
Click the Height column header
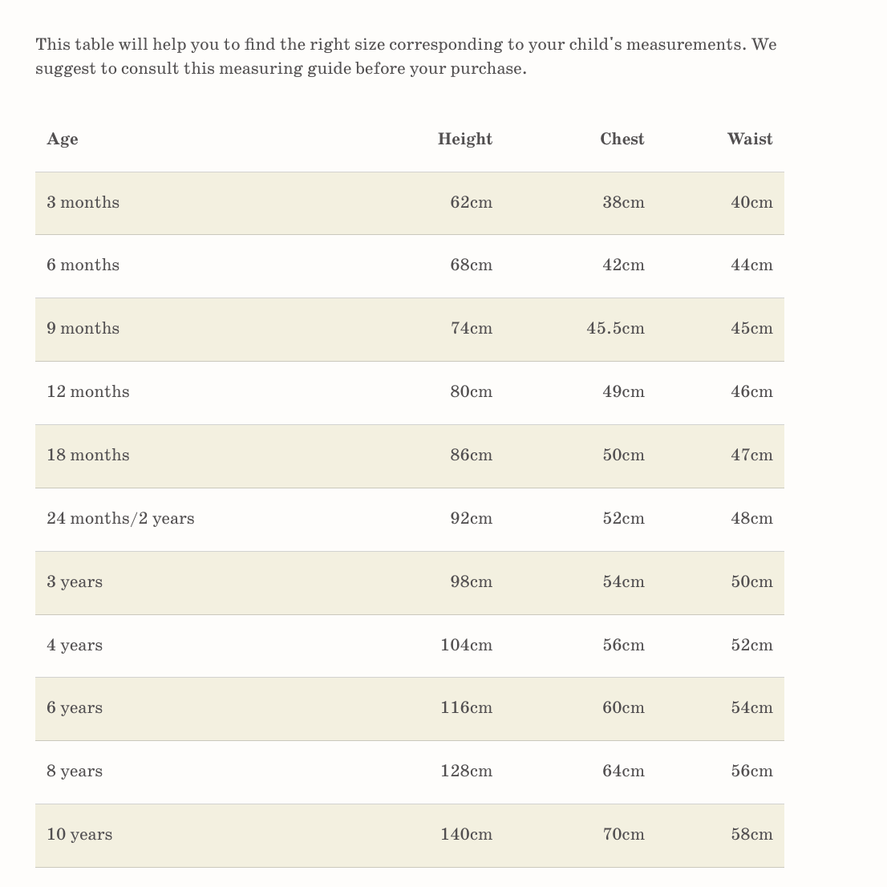pos(464,140)
